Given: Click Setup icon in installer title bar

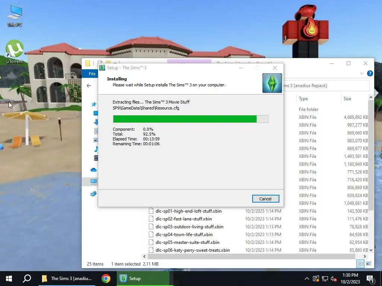Looking at the screenshot, I should (102, 68).
